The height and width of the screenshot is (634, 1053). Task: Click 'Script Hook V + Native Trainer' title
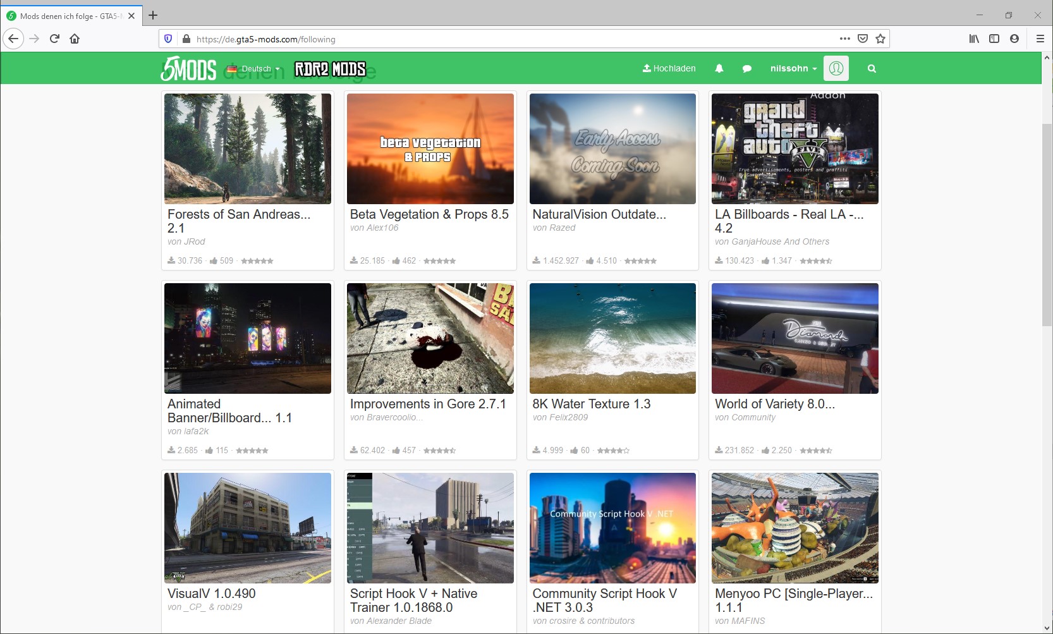click(414, 600)
